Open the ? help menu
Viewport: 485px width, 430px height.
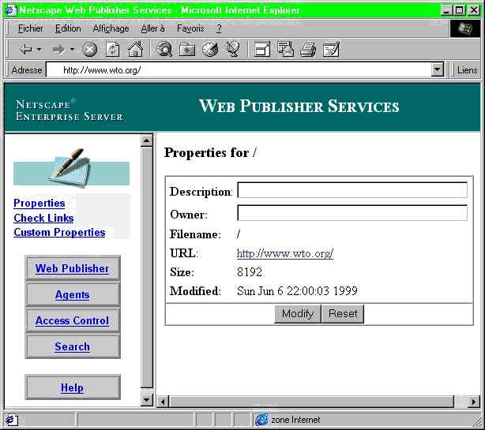point(219,28)
